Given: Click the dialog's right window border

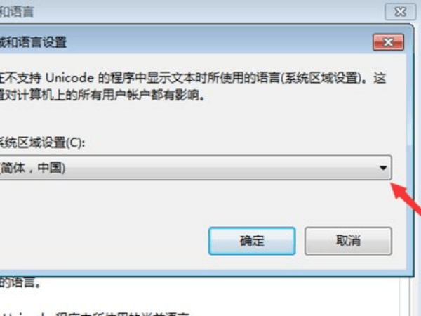Looking at the screenshot, I should coord(410,150).
